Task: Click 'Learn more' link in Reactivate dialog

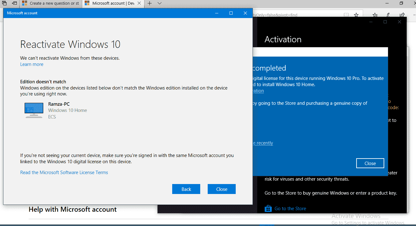Action: tap(32, 64)
